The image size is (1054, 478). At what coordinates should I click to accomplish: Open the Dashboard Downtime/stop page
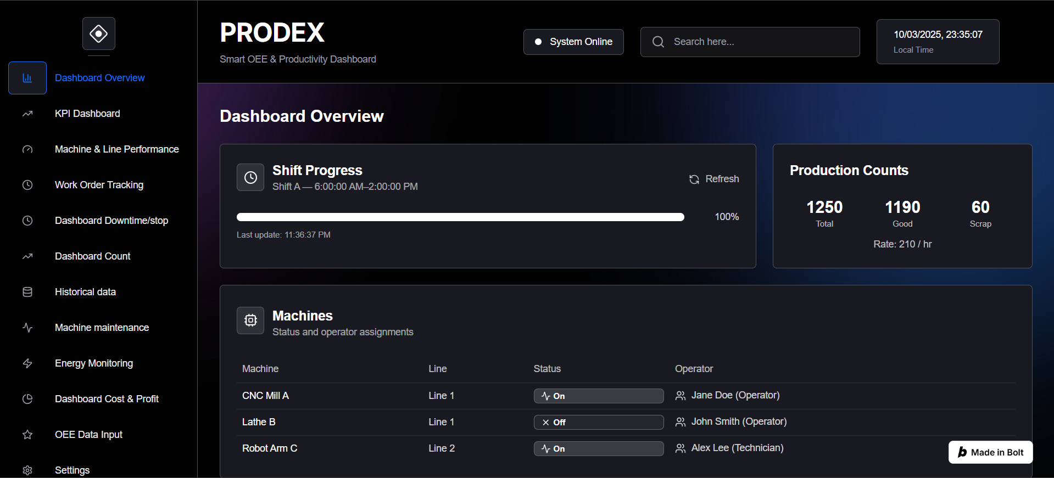point(111,221)
